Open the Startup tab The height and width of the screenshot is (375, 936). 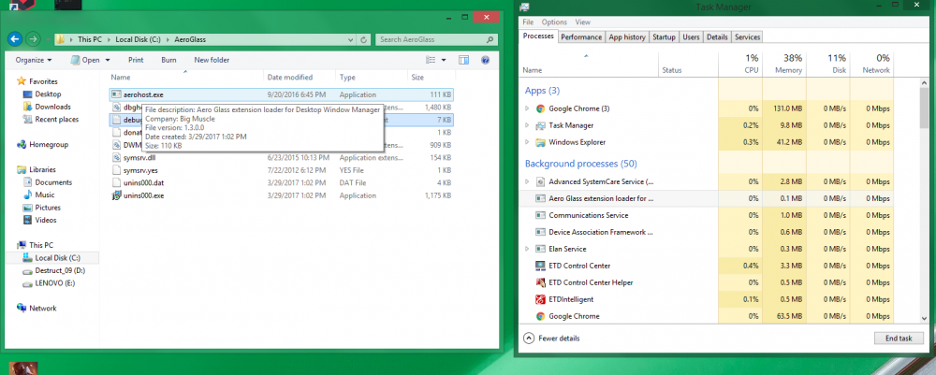pos(664,36)
